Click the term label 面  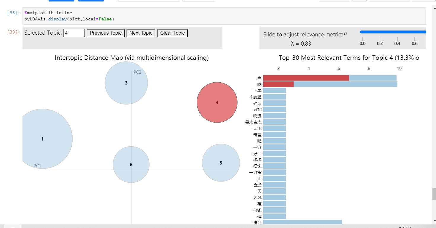tap(259, 179)
